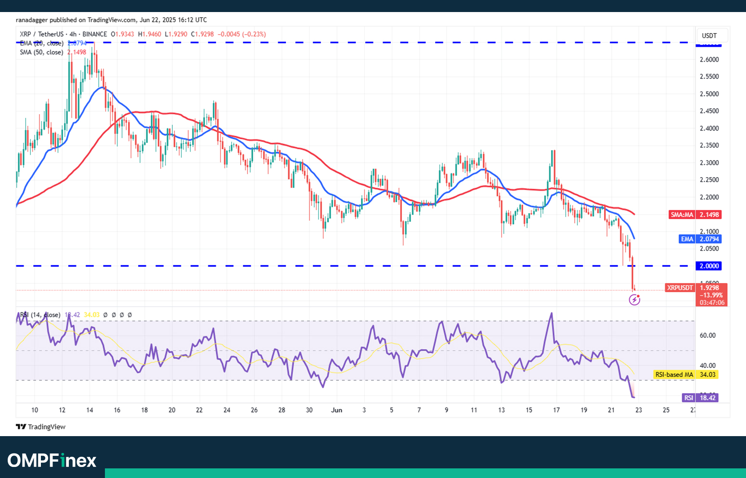Click the blue 2.0000 support level label
The width and height of the screenshot is (746, 478).
click(x=709, y=266)
